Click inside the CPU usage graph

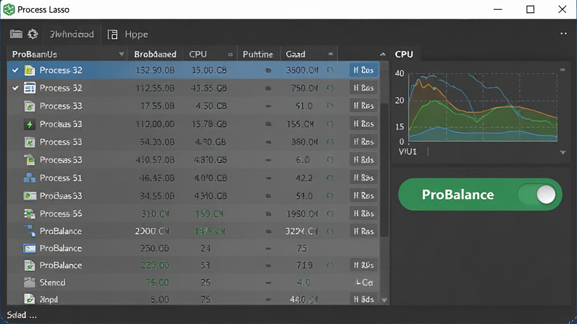pos(483,107)
